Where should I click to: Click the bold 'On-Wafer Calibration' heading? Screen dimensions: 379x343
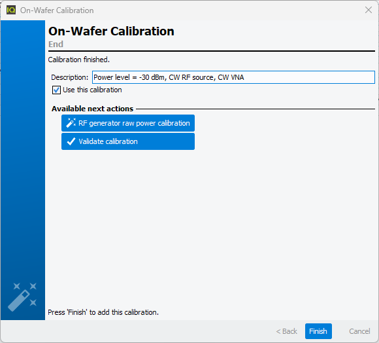point(111,31)
